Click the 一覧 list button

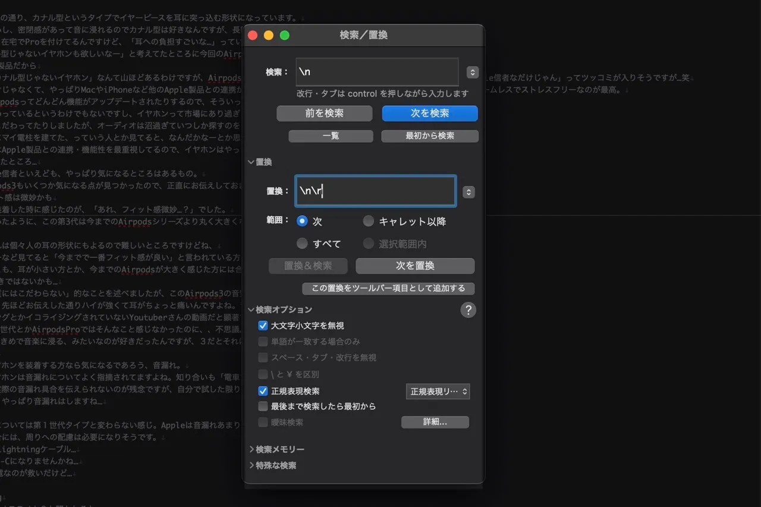point(331,136)
